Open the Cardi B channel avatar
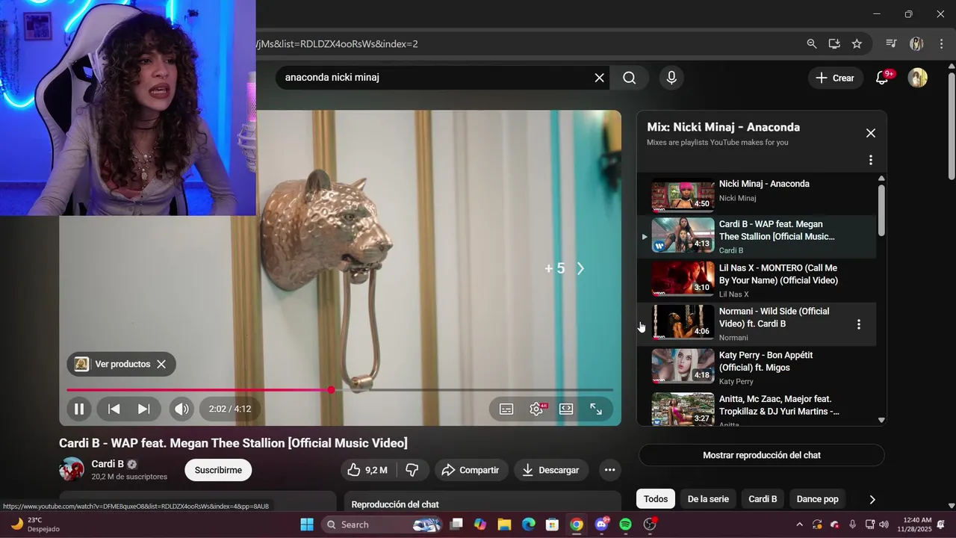The image size is (956, 538). pos(72,469)
